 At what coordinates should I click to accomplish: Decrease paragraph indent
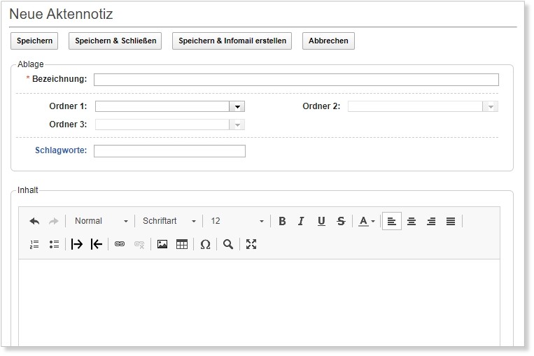click(x=97, y=244)
